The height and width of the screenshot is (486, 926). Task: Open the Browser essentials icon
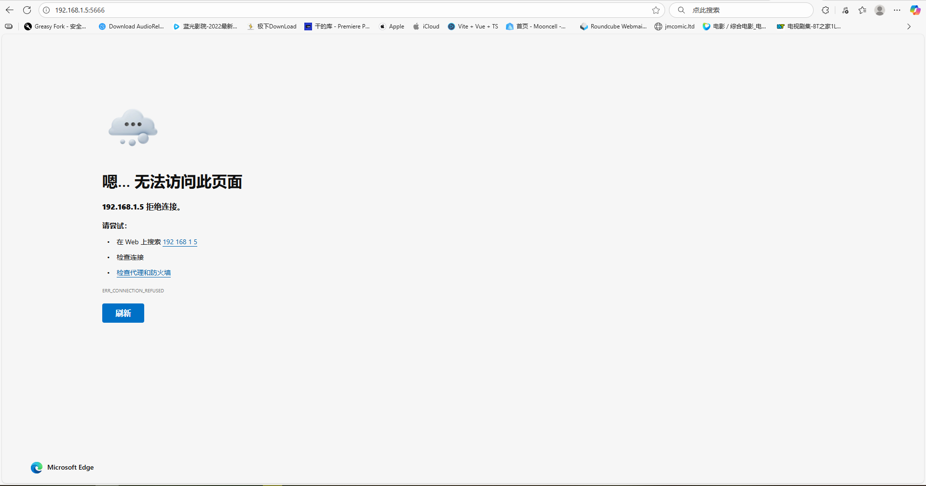tap(845, 10)
